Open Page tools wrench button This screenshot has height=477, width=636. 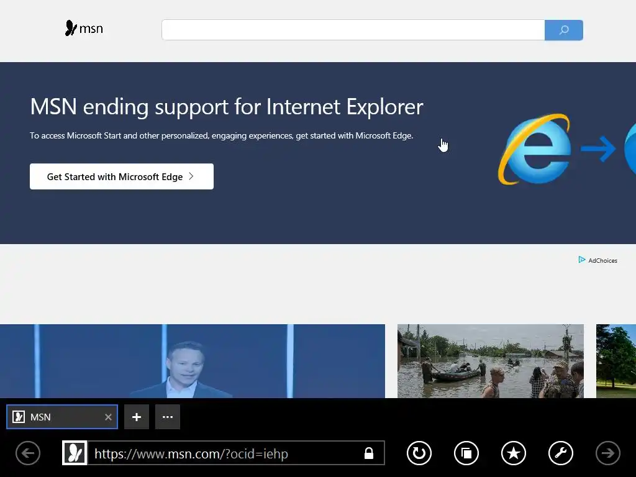click(561, 453)
